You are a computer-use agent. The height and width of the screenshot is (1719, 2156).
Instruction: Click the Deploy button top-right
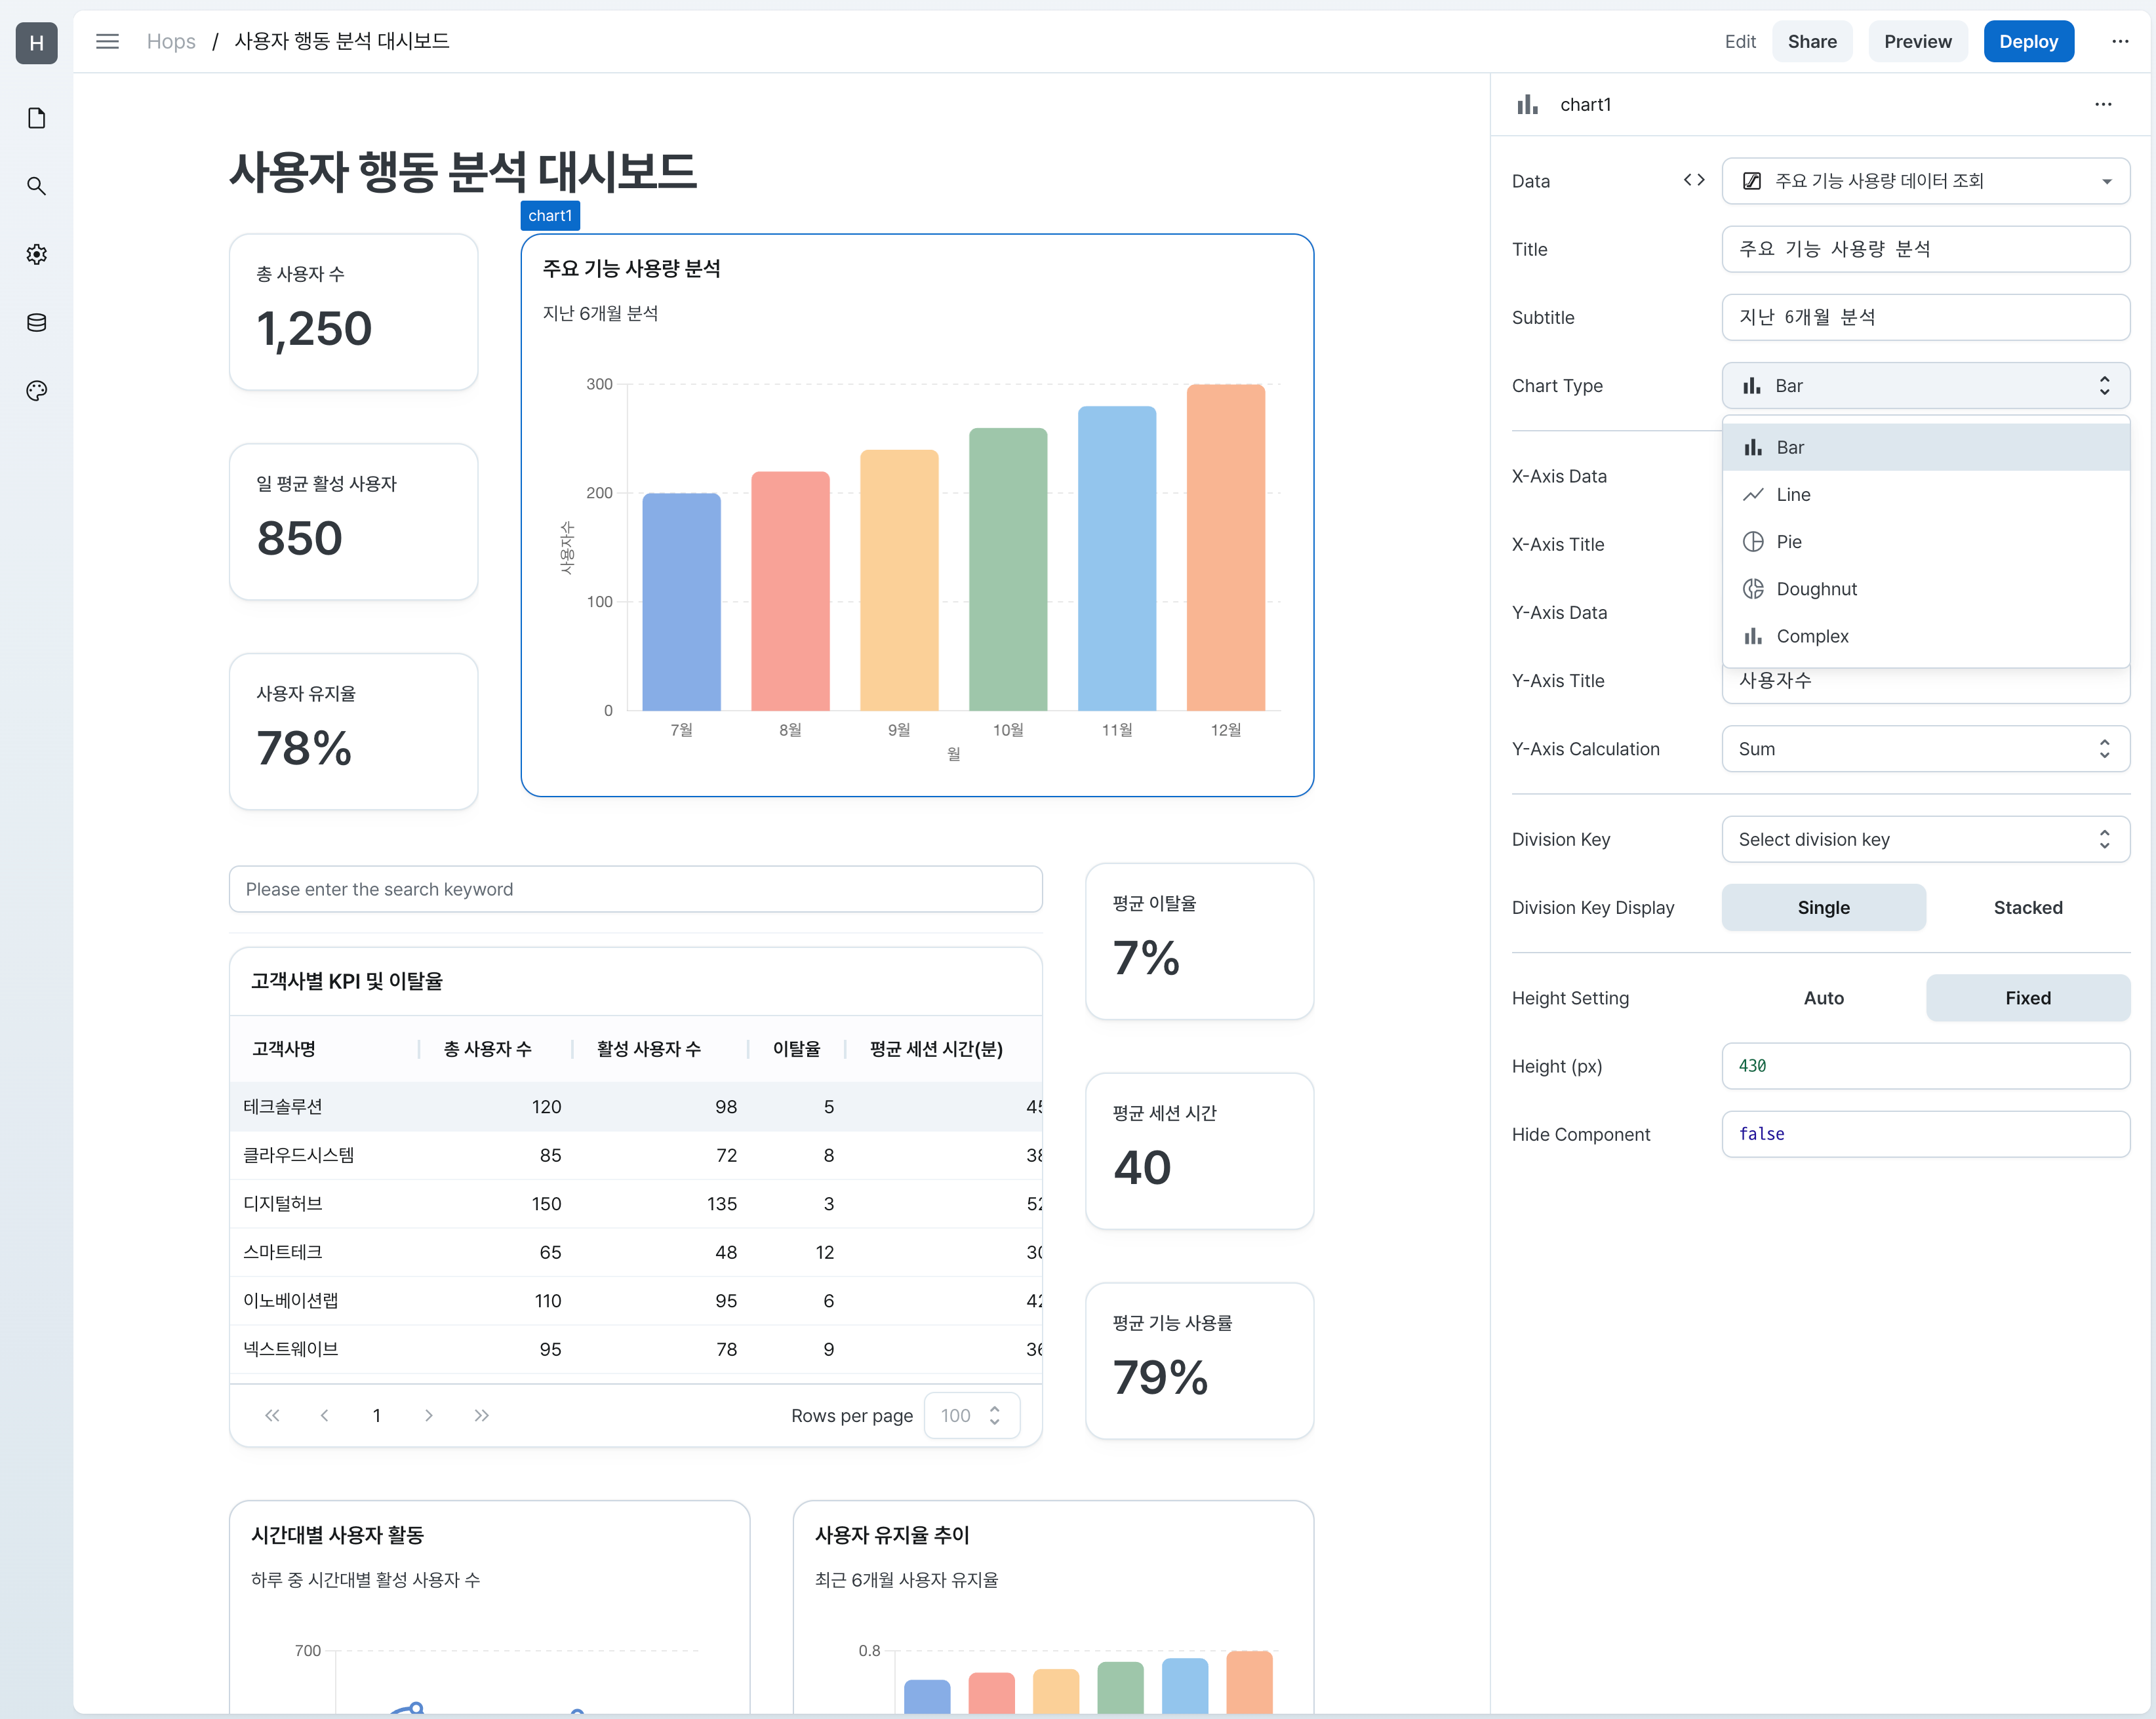pos(2026,42)
